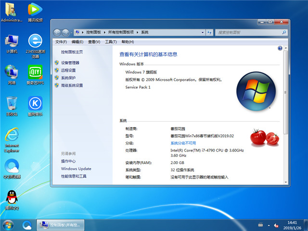Open the 工具(T) menu

111,42
